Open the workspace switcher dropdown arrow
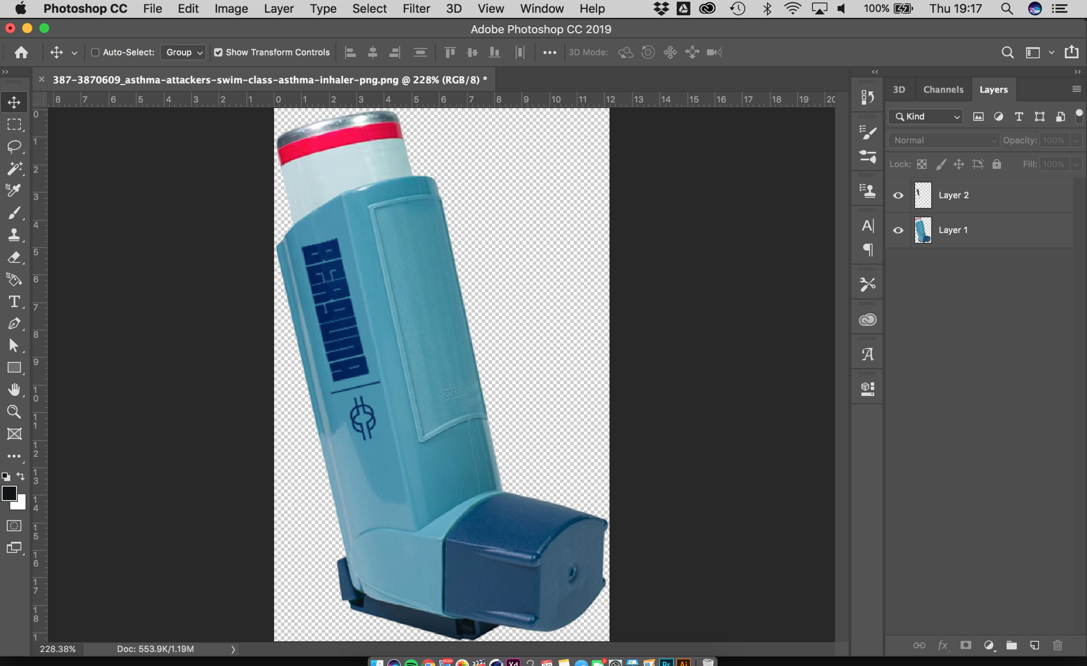 point(1052,53)
